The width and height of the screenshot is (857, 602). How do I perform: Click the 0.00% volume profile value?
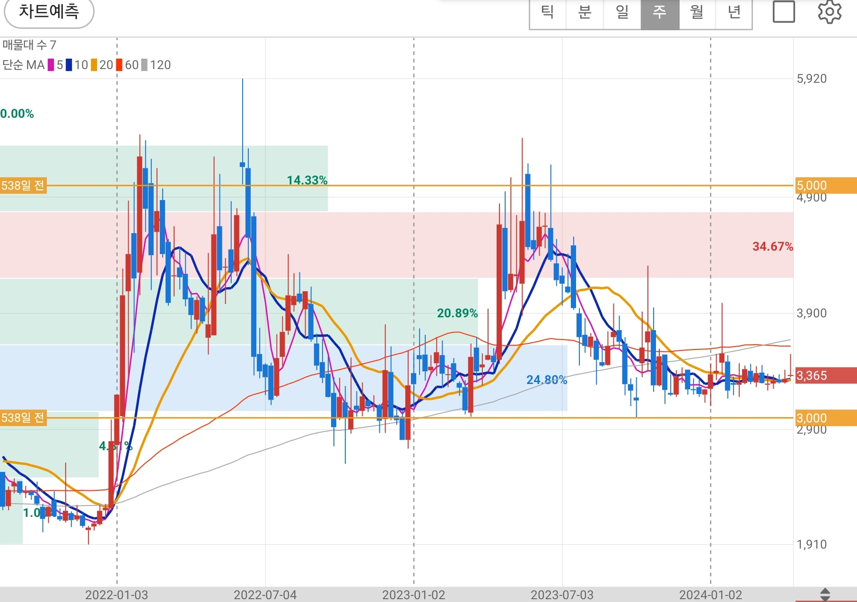[x=17, y=113]
